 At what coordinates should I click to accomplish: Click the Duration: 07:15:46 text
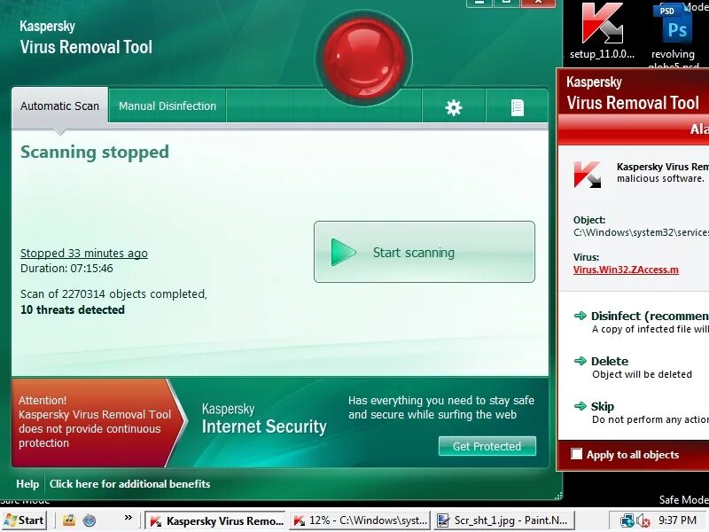[66, 269]
